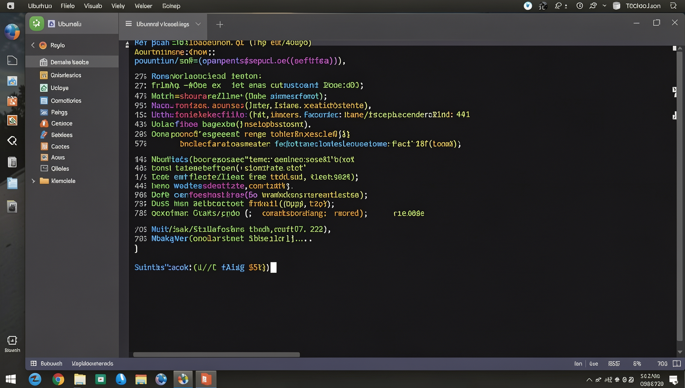
Task: Open the Vlely menu
Action: [118, 6]
